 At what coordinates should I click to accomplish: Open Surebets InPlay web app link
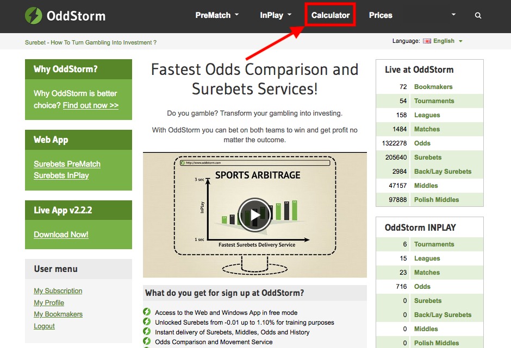[x=61, y=175]
